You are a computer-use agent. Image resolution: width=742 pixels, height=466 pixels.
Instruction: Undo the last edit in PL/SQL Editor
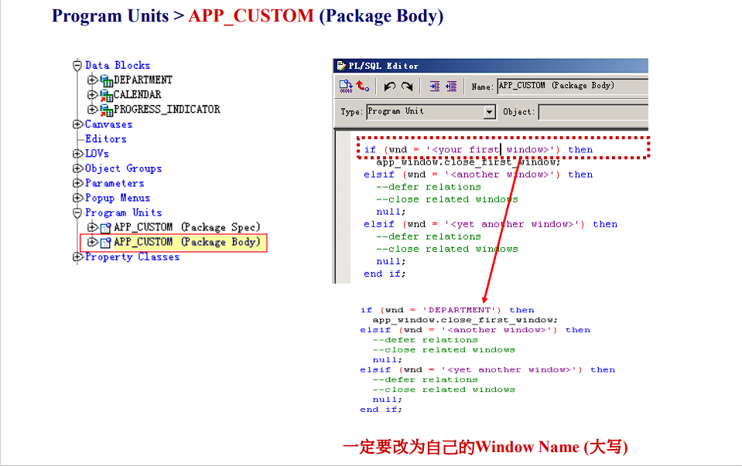(390, 86)
